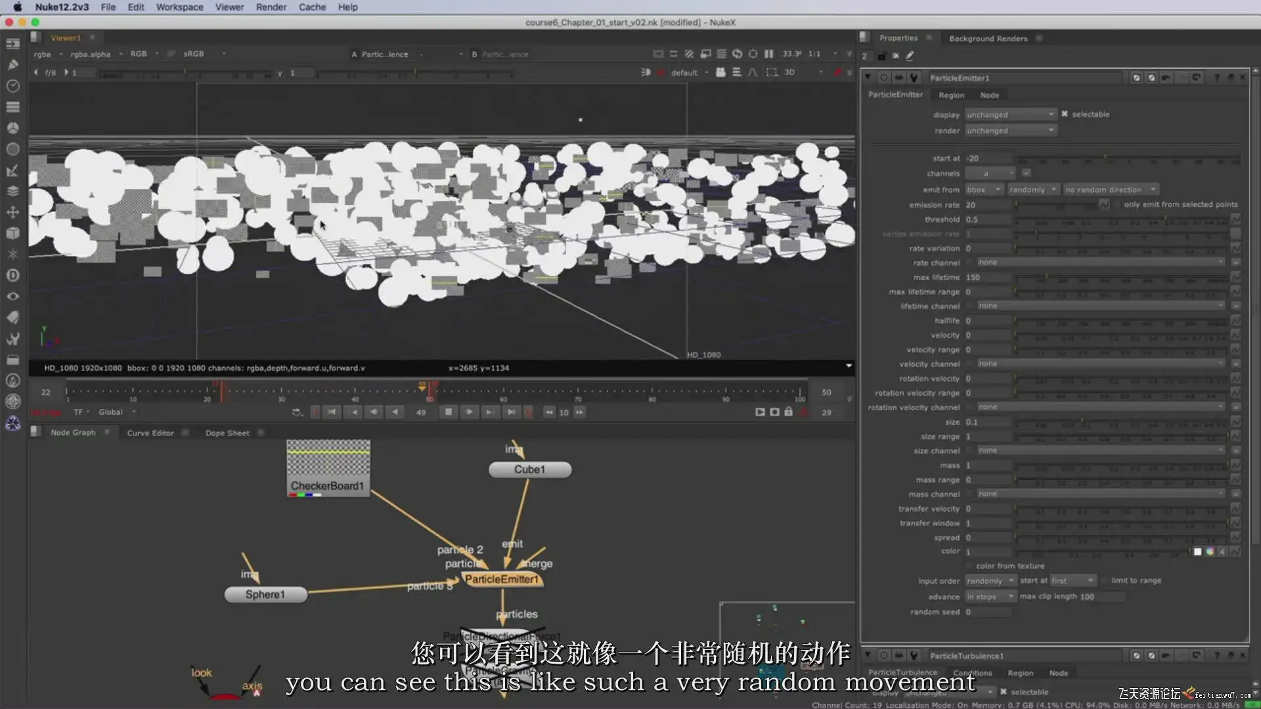1261x709 pixels.
Task: Open the no random direction dropdown
Action: click(1110, 190)
